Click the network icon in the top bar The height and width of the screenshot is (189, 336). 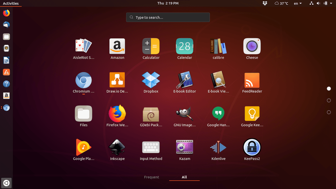(311, 3)
